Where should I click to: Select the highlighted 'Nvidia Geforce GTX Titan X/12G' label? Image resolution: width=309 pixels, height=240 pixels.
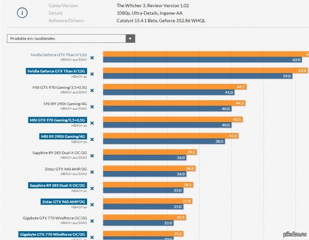pos(56,71)
